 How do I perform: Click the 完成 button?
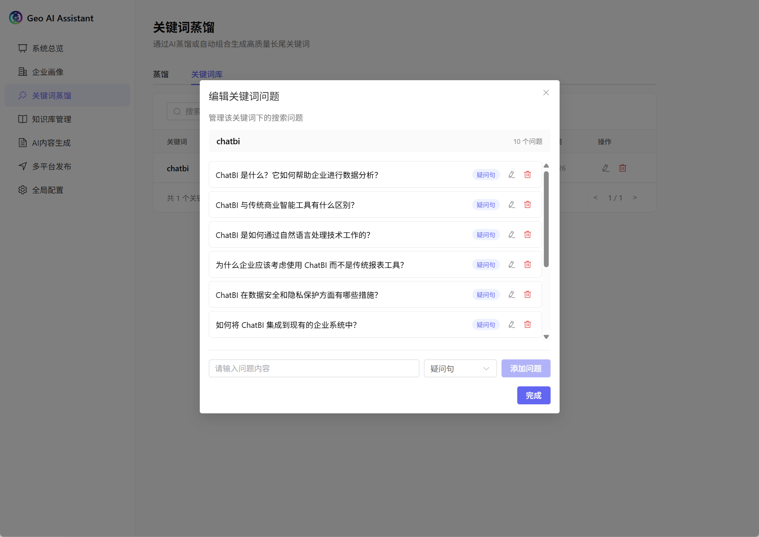coord(534,395)
